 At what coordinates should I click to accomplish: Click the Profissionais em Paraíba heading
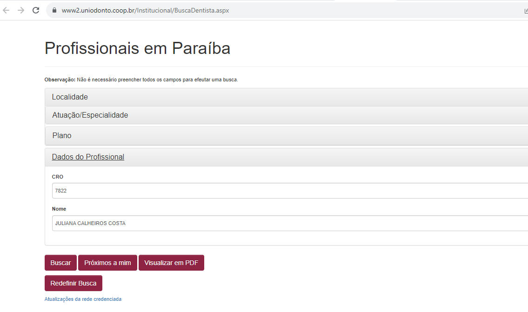[x=137, y=48]
